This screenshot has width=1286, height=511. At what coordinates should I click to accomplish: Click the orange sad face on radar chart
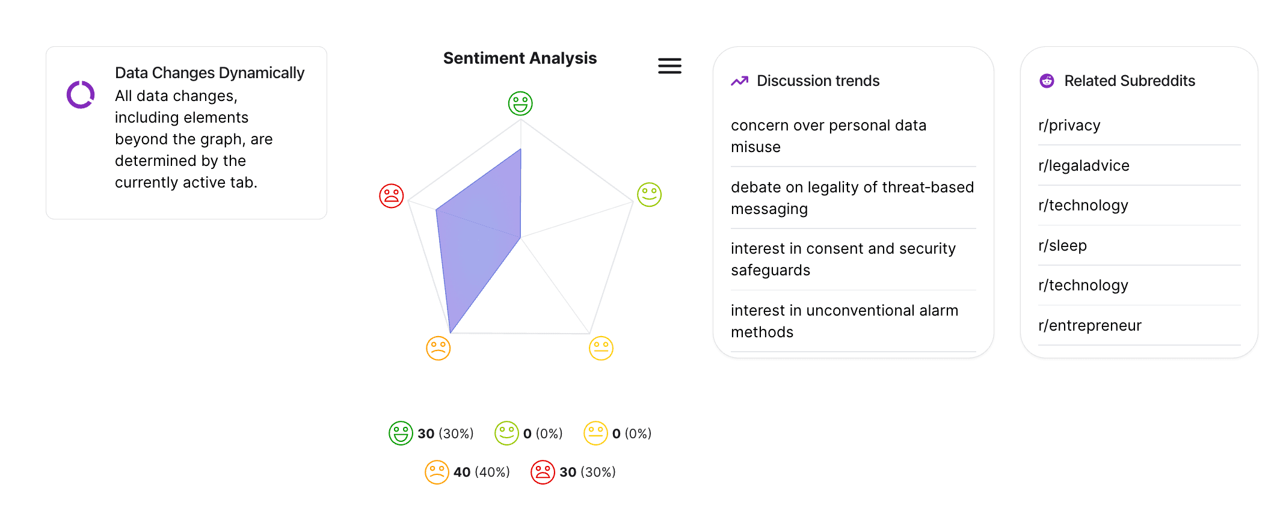(438, 349)
